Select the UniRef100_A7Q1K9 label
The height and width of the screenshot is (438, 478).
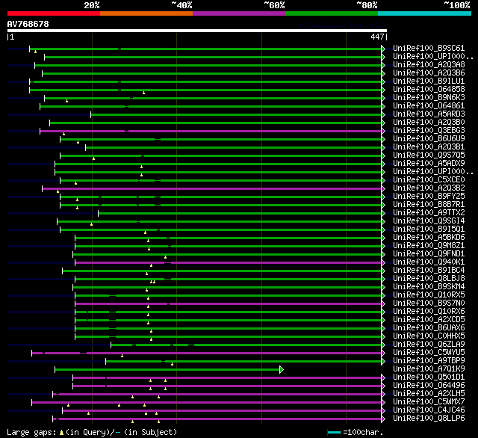(429, 369)
